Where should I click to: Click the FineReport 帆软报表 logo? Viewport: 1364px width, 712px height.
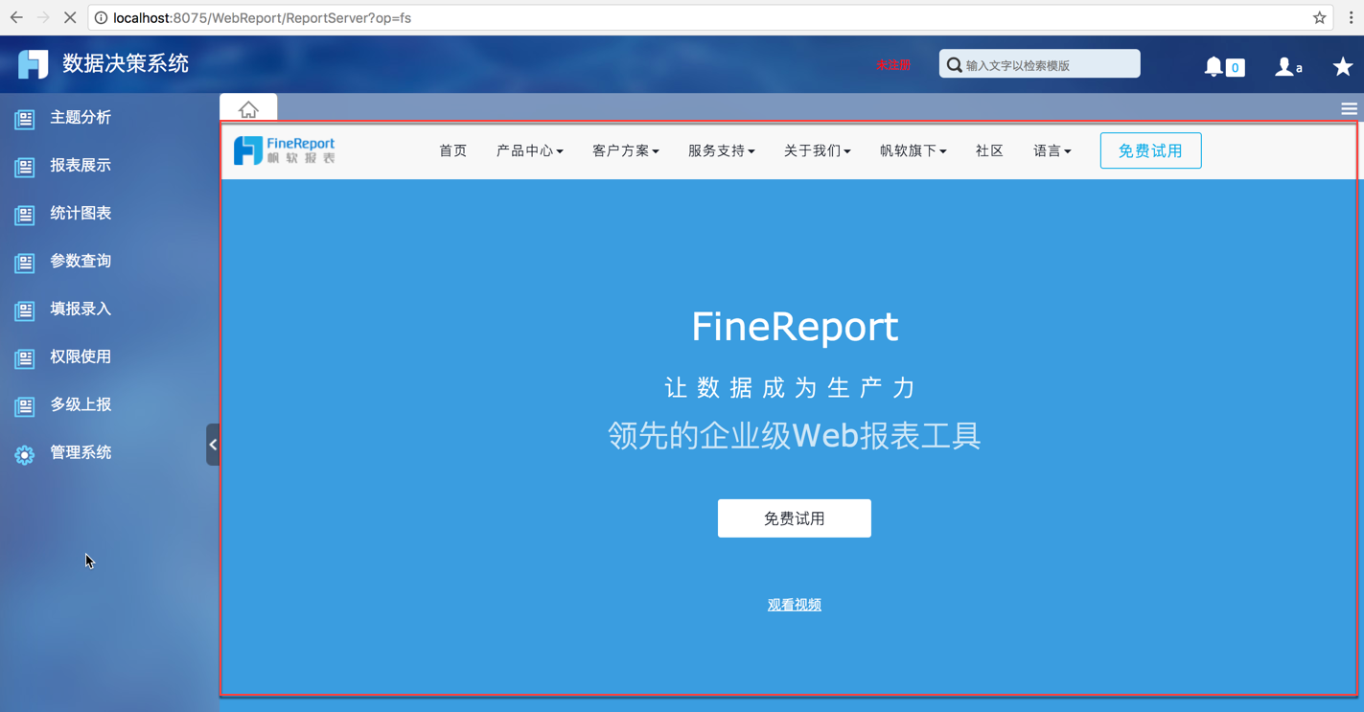click(285, 150)
